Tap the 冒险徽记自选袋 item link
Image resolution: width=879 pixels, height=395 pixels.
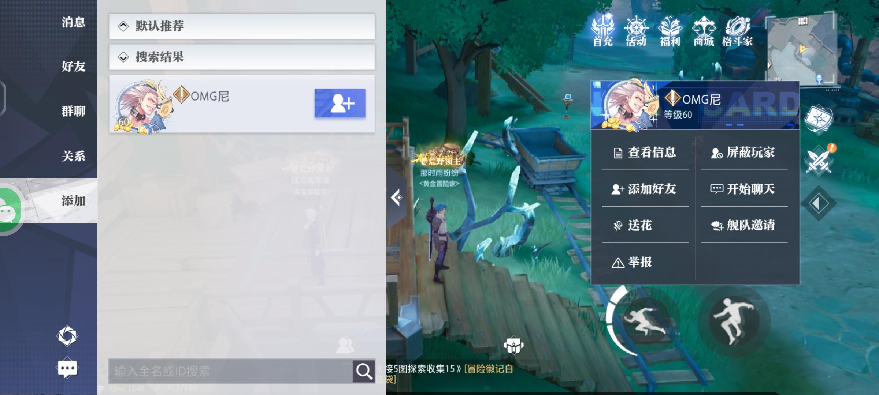(489, 369)
